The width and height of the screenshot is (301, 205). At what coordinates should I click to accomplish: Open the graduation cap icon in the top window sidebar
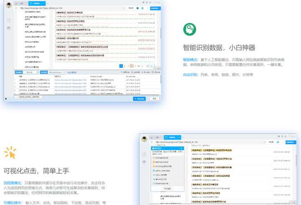tap(9, 28)
